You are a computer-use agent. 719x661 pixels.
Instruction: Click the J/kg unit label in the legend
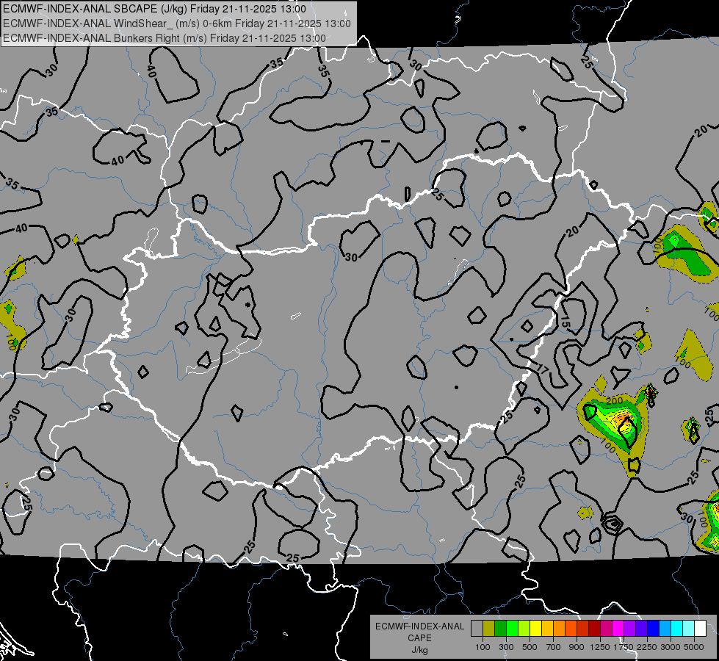click(x=419, y=650)
